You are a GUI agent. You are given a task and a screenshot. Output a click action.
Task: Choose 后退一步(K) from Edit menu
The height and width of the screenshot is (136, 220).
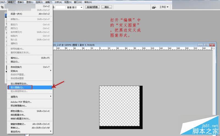click(30, 14)
